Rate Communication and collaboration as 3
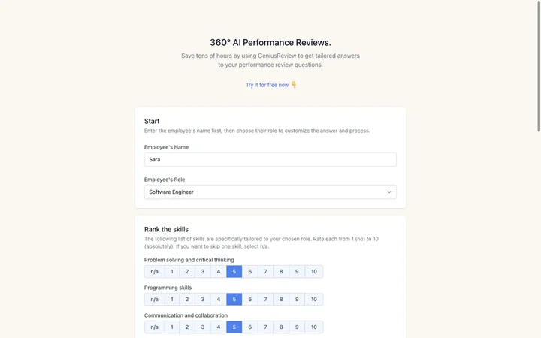 203,327
